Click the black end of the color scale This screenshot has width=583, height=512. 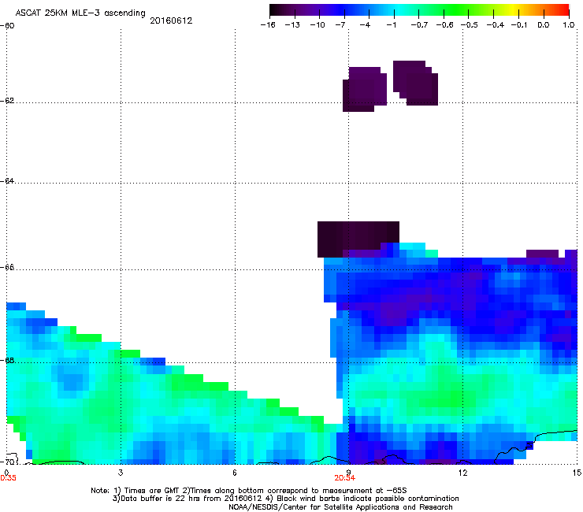tap(275, 10)
